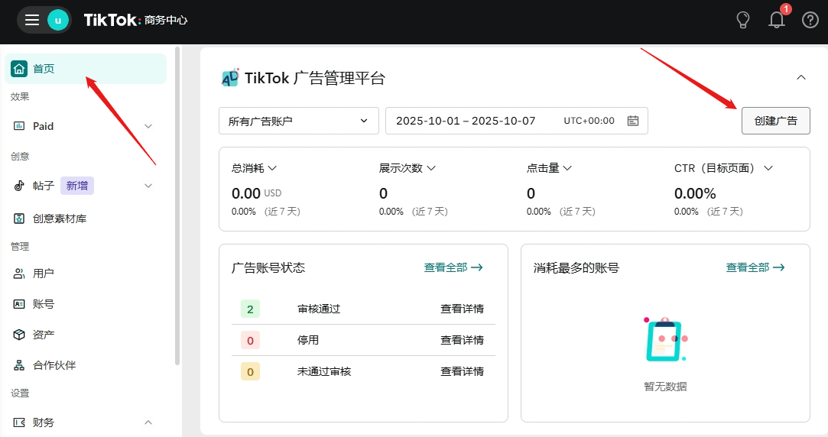Open 账号 management page
The width and height of the screenshot is (828, 437).
pos(44,304)
